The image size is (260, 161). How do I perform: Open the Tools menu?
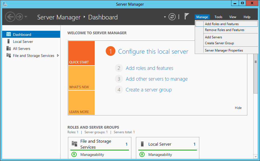pyautogui.click(x=218, y=17)
